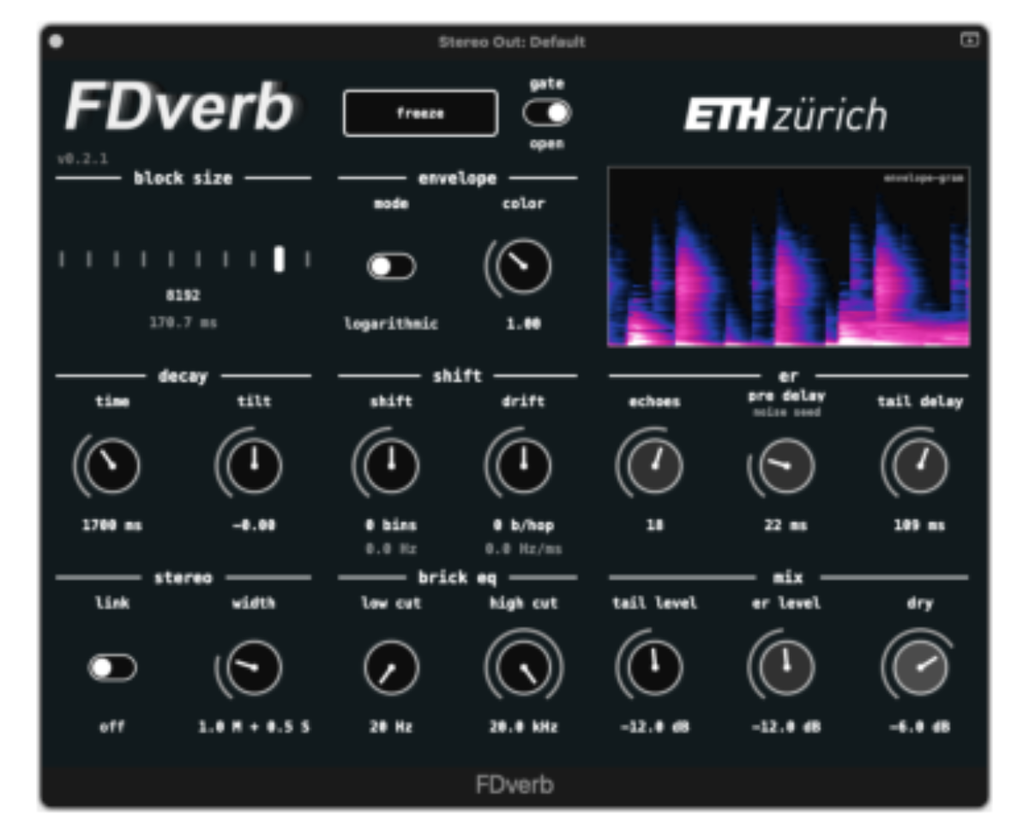Click the title bar window icon at right

[x=969, y=40]
